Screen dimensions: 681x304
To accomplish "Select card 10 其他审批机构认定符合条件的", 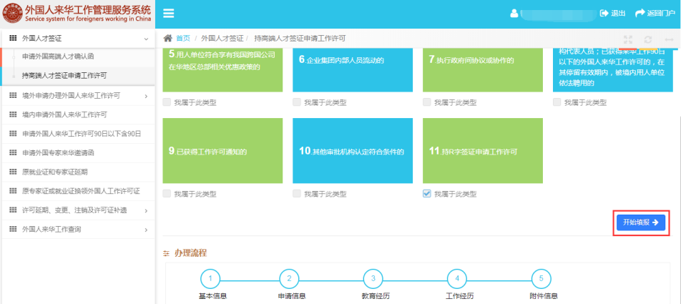I will 353,151.
